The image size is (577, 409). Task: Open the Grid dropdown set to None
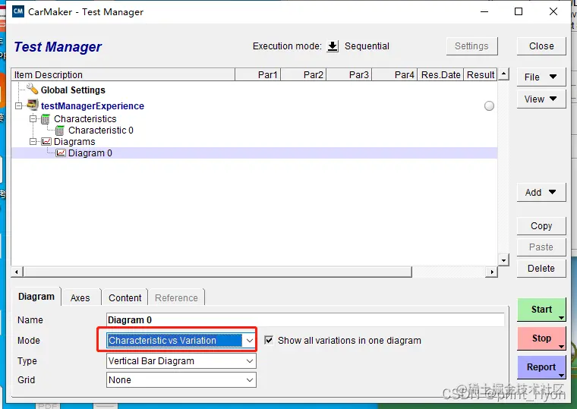point(181,380)
